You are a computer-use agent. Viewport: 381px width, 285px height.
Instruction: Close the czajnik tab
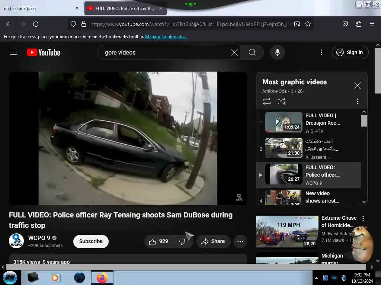[x=77, y=9]
